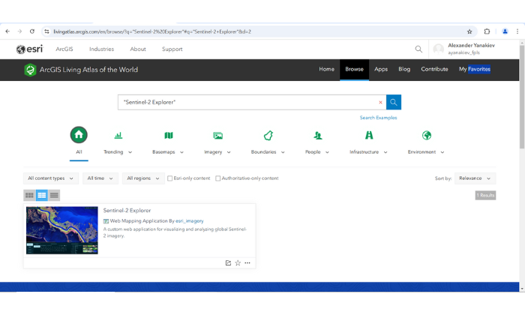525x315 pixels.
Task: Run search with blue magnifier button
Action: (x=394, y=102)
